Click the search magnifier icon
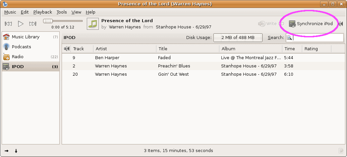This screenshot has width=347, height=157. [x=289, y=38]
